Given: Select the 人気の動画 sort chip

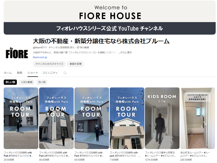Looking at the screenshot, I should click(27, 82).
